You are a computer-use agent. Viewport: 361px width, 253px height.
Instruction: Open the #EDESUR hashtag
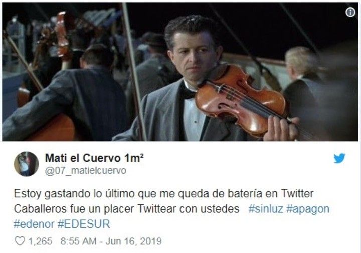pyautogui.click(x=84, y=224)
